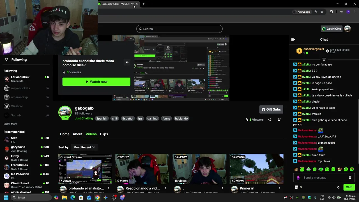Open the Primer irl video thumbnail
The image size is (359, 202).
coord(256,169)
